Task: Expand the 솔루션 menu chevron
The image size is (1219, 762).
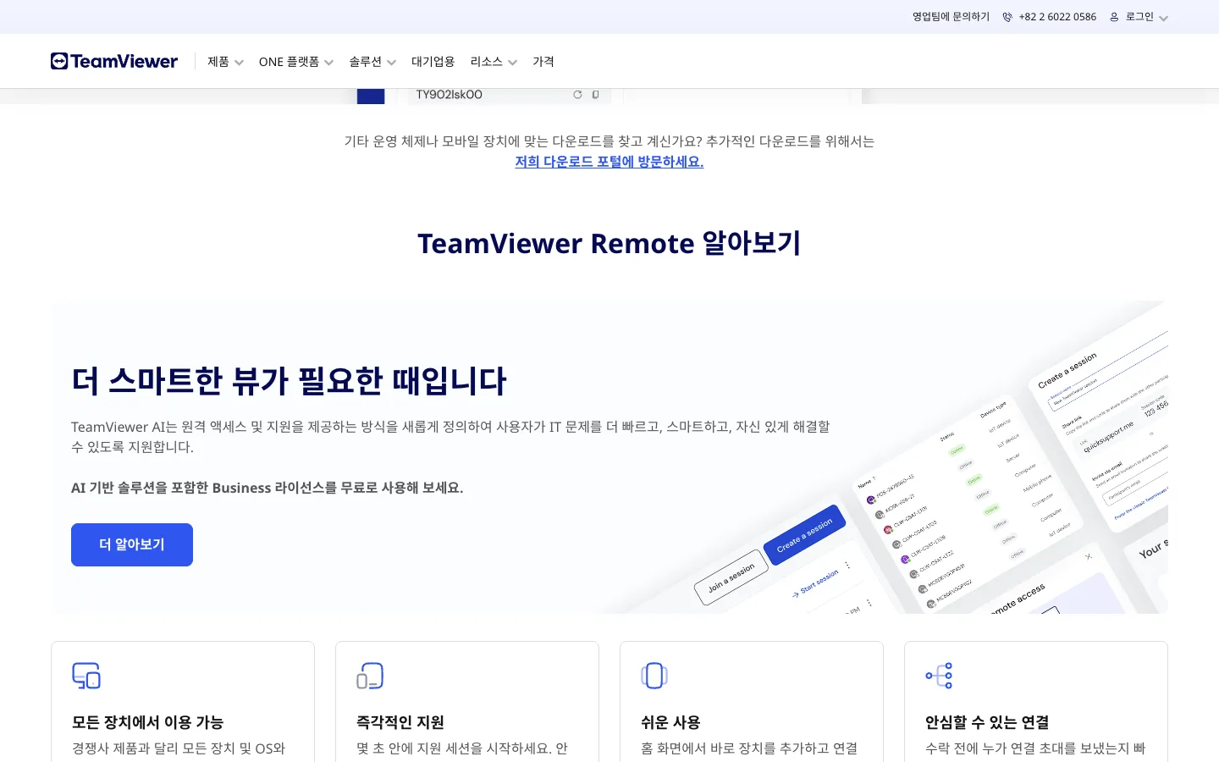Action: pos(391,63)
